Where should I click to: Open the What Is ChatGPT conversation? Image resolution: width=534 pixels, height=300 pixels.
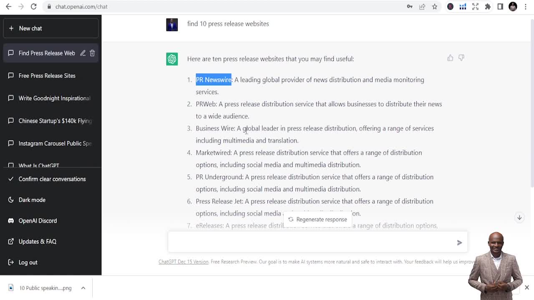tap(50, 165)
